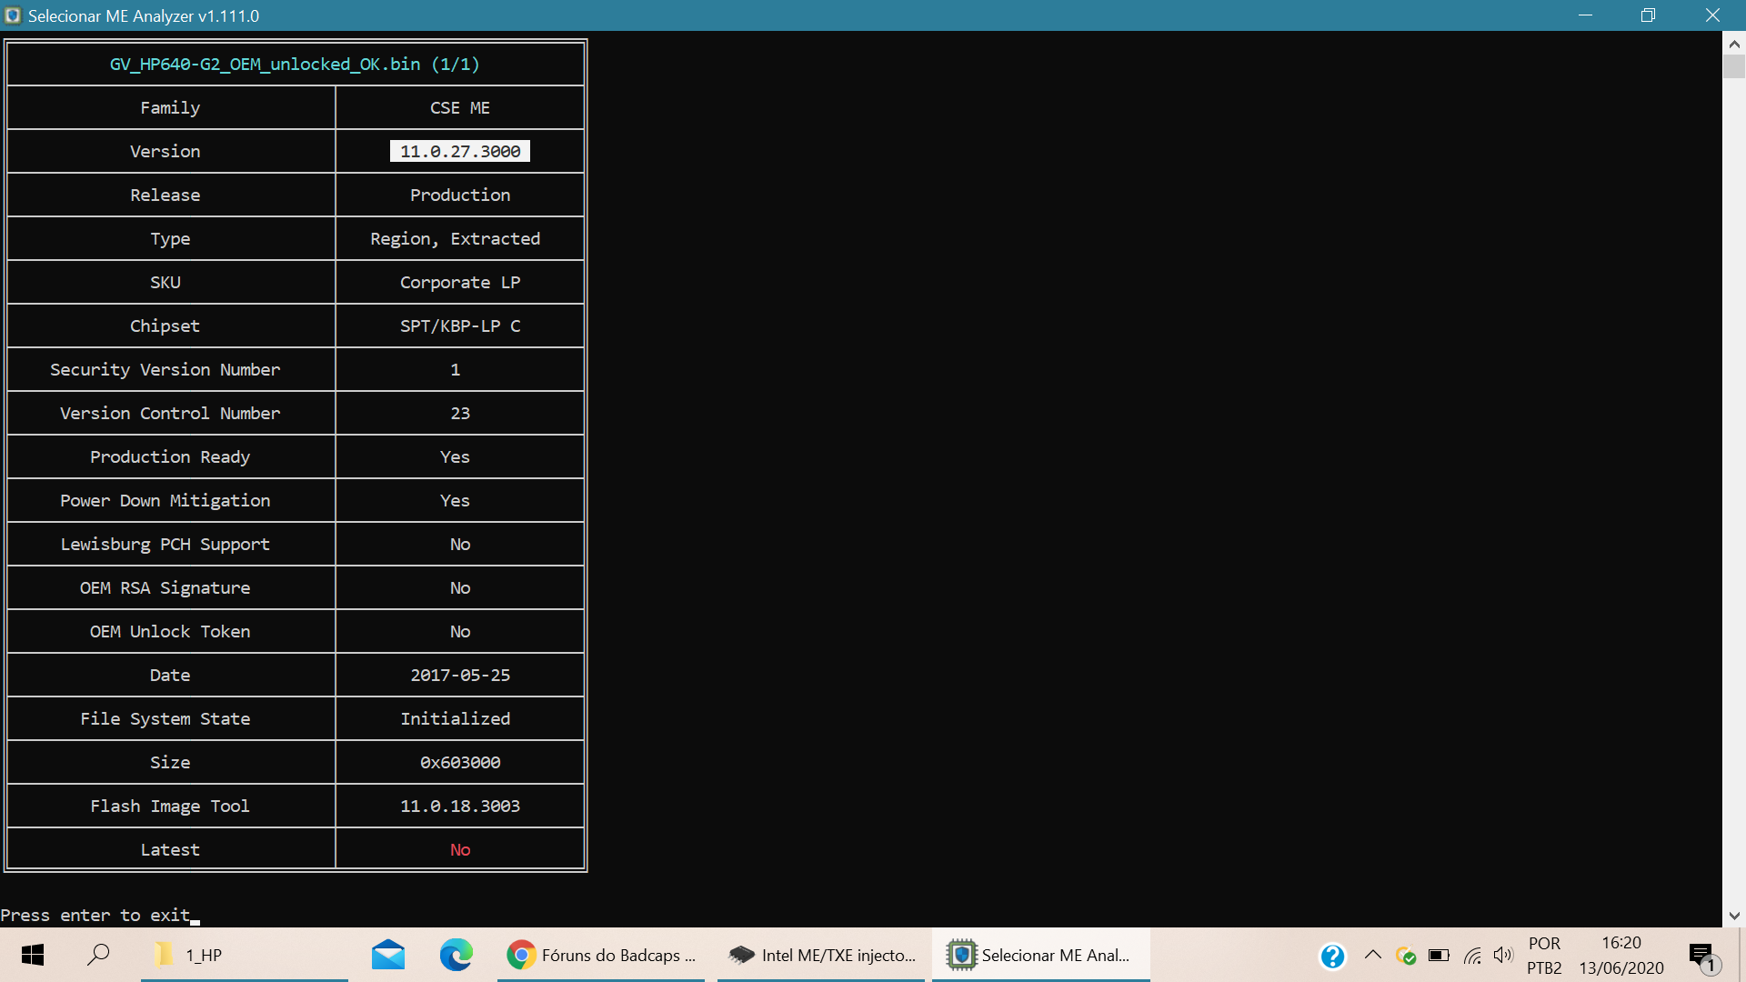Click the ME Analyzer window title icon
The height and width of the screenshot is (982, 1746).
13,15
